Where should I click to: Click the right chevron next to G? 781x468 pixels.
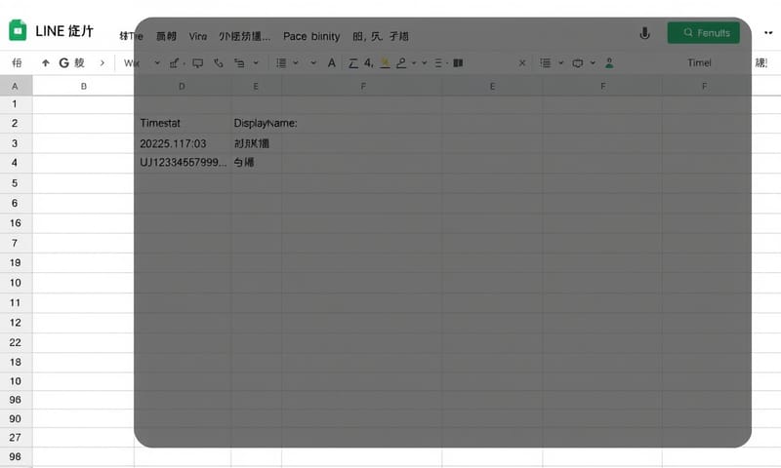[103, 62]
